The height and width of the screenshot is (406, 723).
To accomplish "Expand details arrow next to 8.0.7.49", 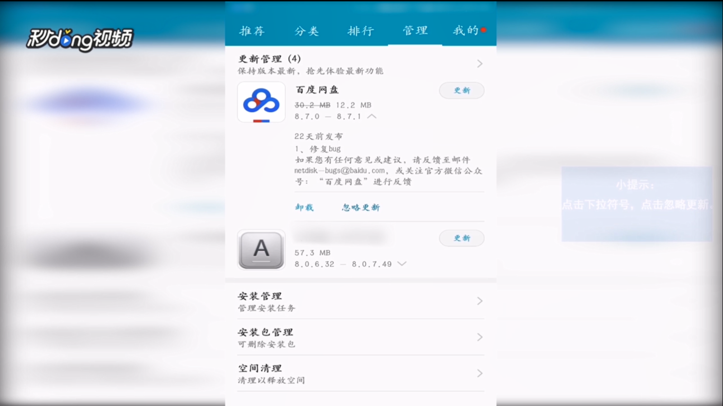I will (402, 264).
